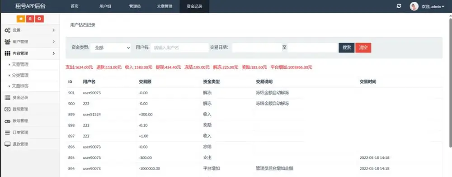The height and width of the screenshot is (177, 452).
Task: Click the red trash icon button
Action: point(30,19)
